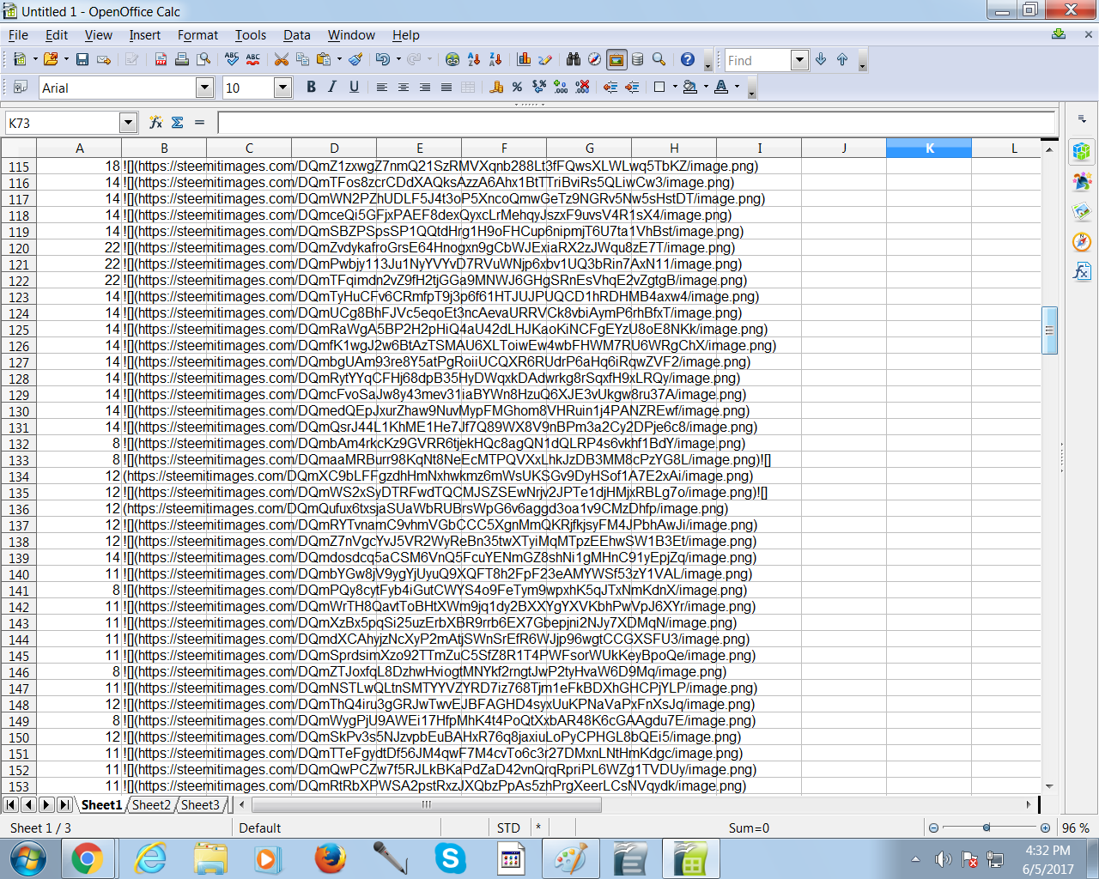
Task: Export directly as PDF
Action: tap(161, 59)
